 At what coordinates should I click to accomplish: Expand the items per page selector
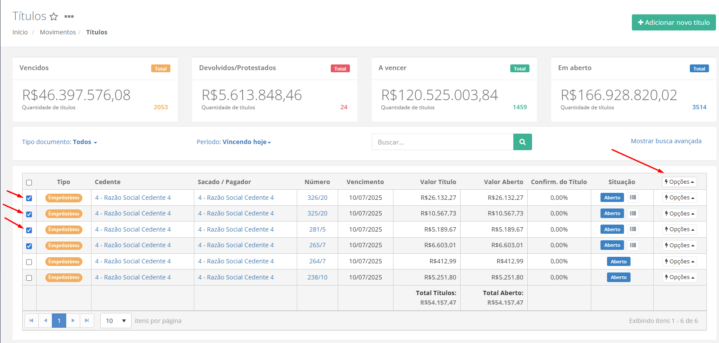point(116,321)
